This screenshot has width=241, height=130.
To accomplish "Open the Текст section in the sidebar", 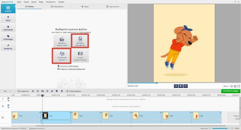I will pos(8,18).
